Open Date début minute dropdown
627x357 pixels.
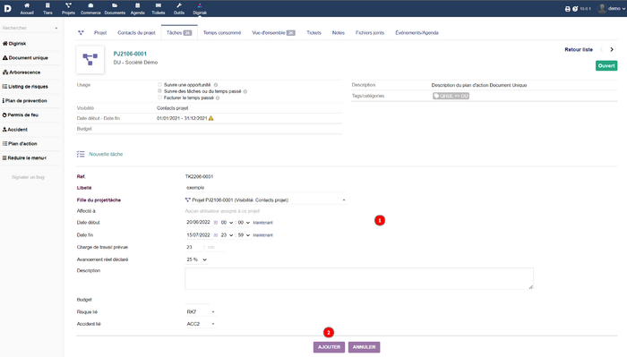[244, 223]
